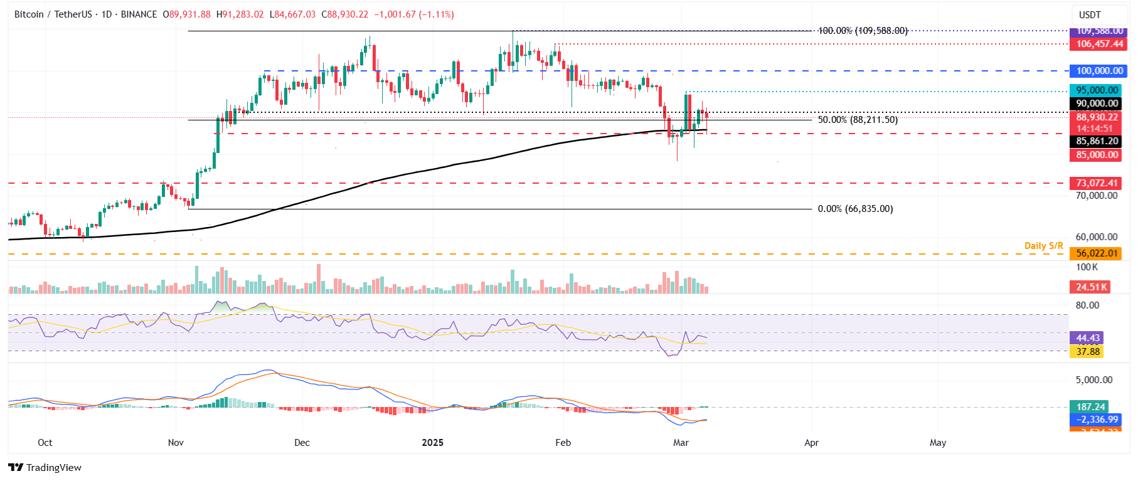The height and width of the screenshot is (481, 1138).
Task: Click the Nov label on the time axis
Action: coord(176,443)
